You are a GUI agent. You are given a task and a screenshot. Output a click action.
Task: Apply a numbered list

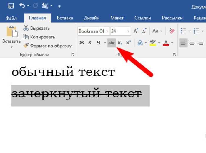pos(196,31)
